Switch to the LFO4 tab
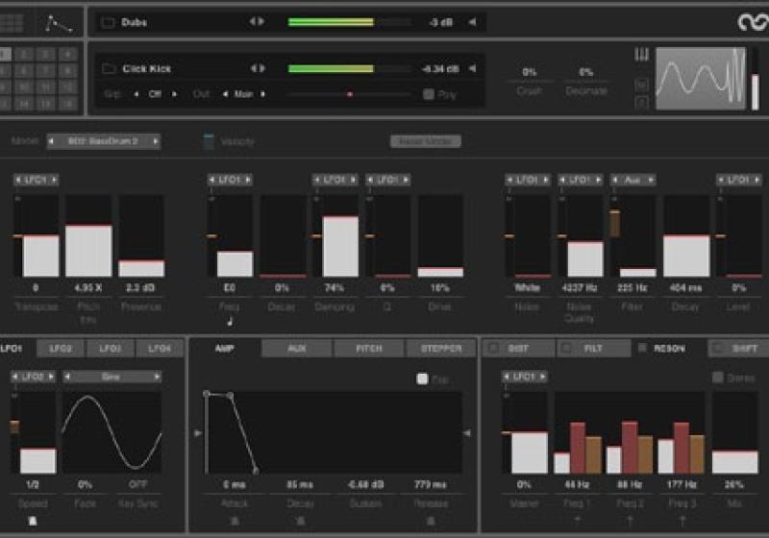The width and height of the screenshot is (769, 538). coord(160,349)
